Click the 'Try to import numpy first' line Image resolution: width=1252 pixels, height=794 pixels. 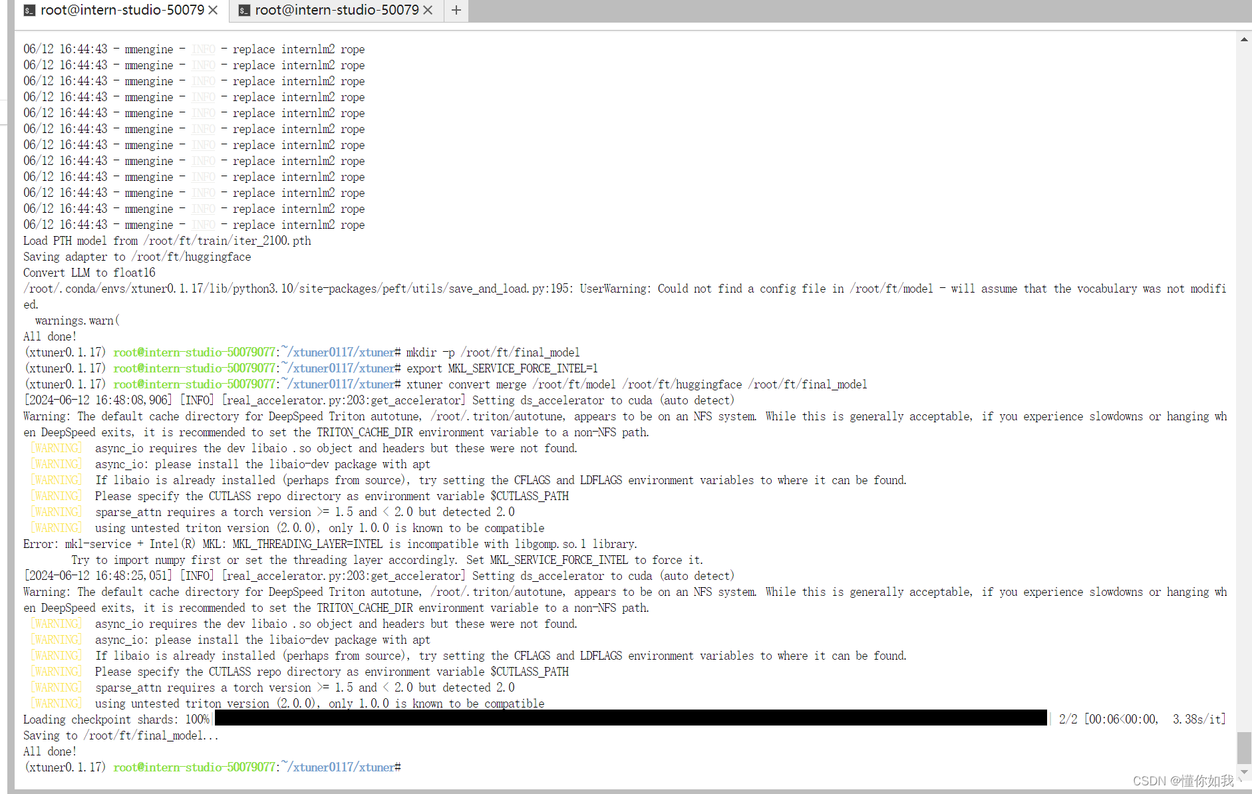387,560
